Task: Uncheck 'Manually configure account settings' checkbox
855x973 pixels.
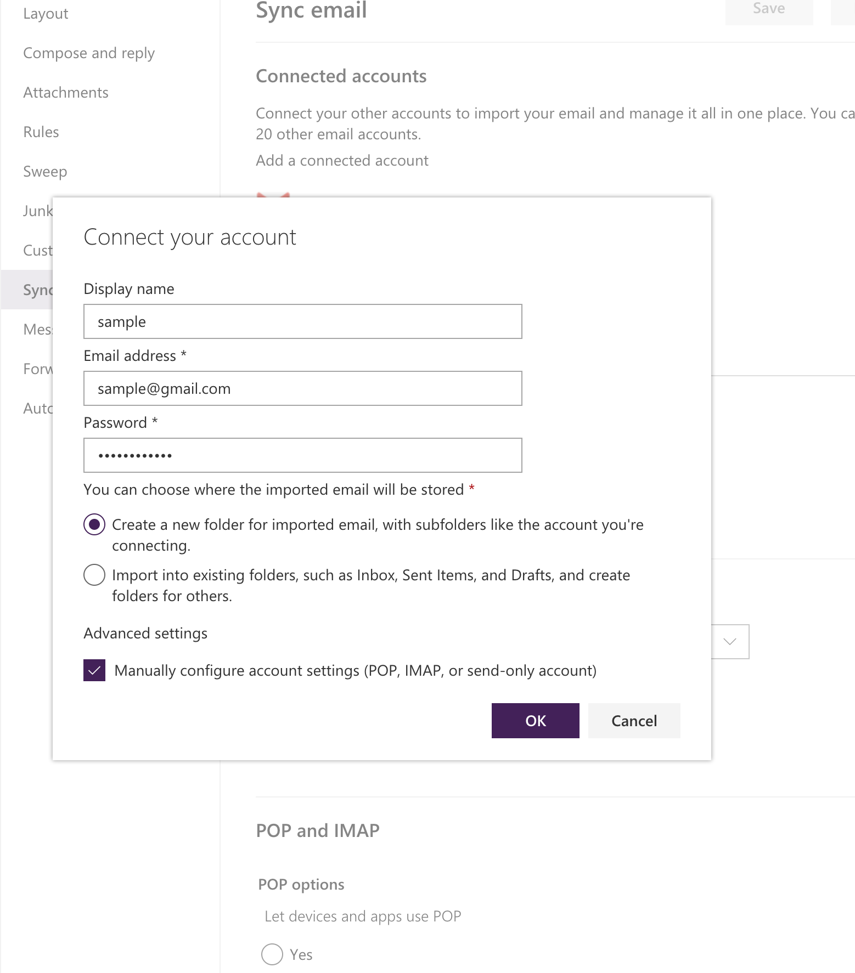Action: (x=94, y=670)
